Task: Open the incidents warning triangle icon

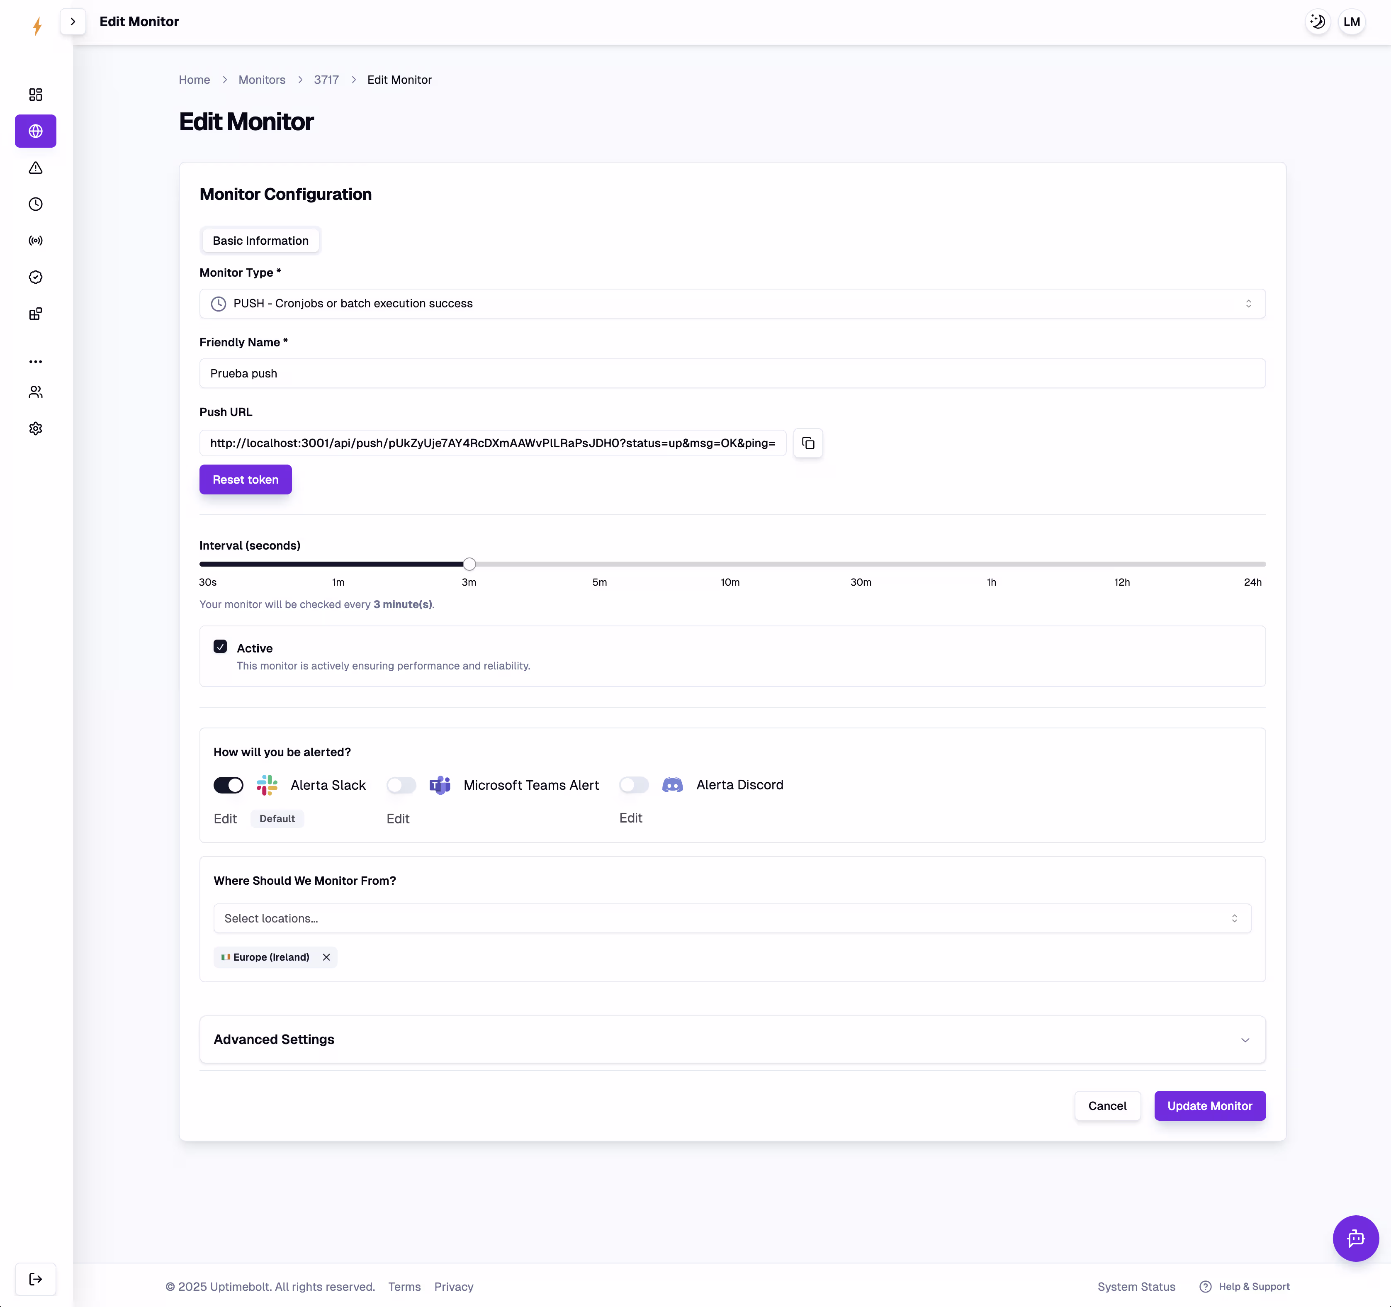Action: pyautogui.click(x=36, y=168)
